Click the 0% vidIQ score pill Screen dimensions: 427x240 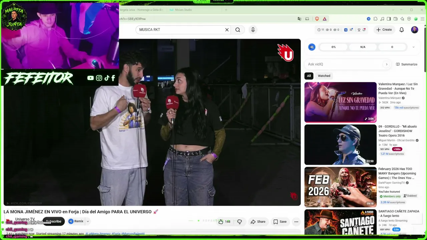(334, 47)
